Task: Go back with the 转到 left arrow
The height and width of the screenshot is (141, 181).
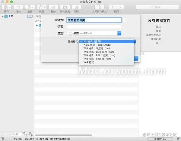Action: point(113,7)
